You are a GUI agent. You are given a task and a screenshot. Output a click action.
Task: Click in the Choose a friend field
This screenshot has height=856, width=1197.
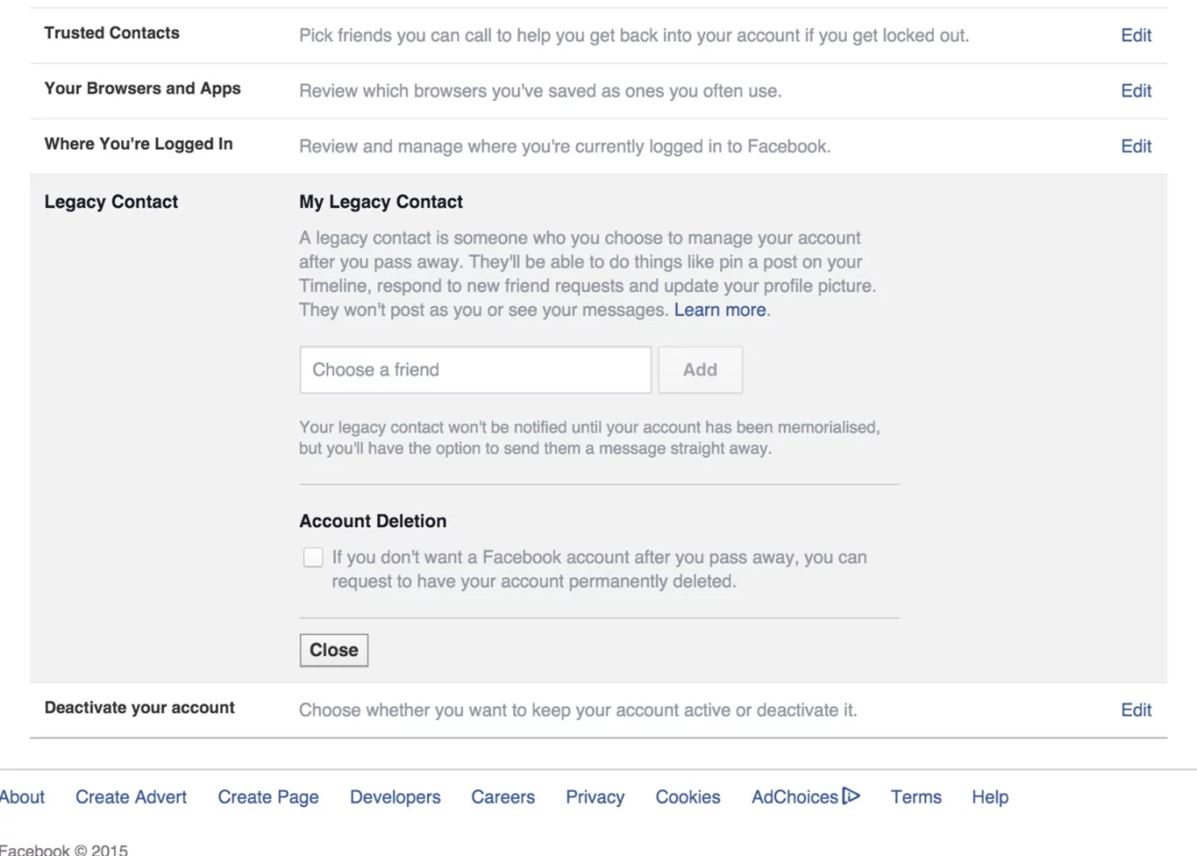475,370
